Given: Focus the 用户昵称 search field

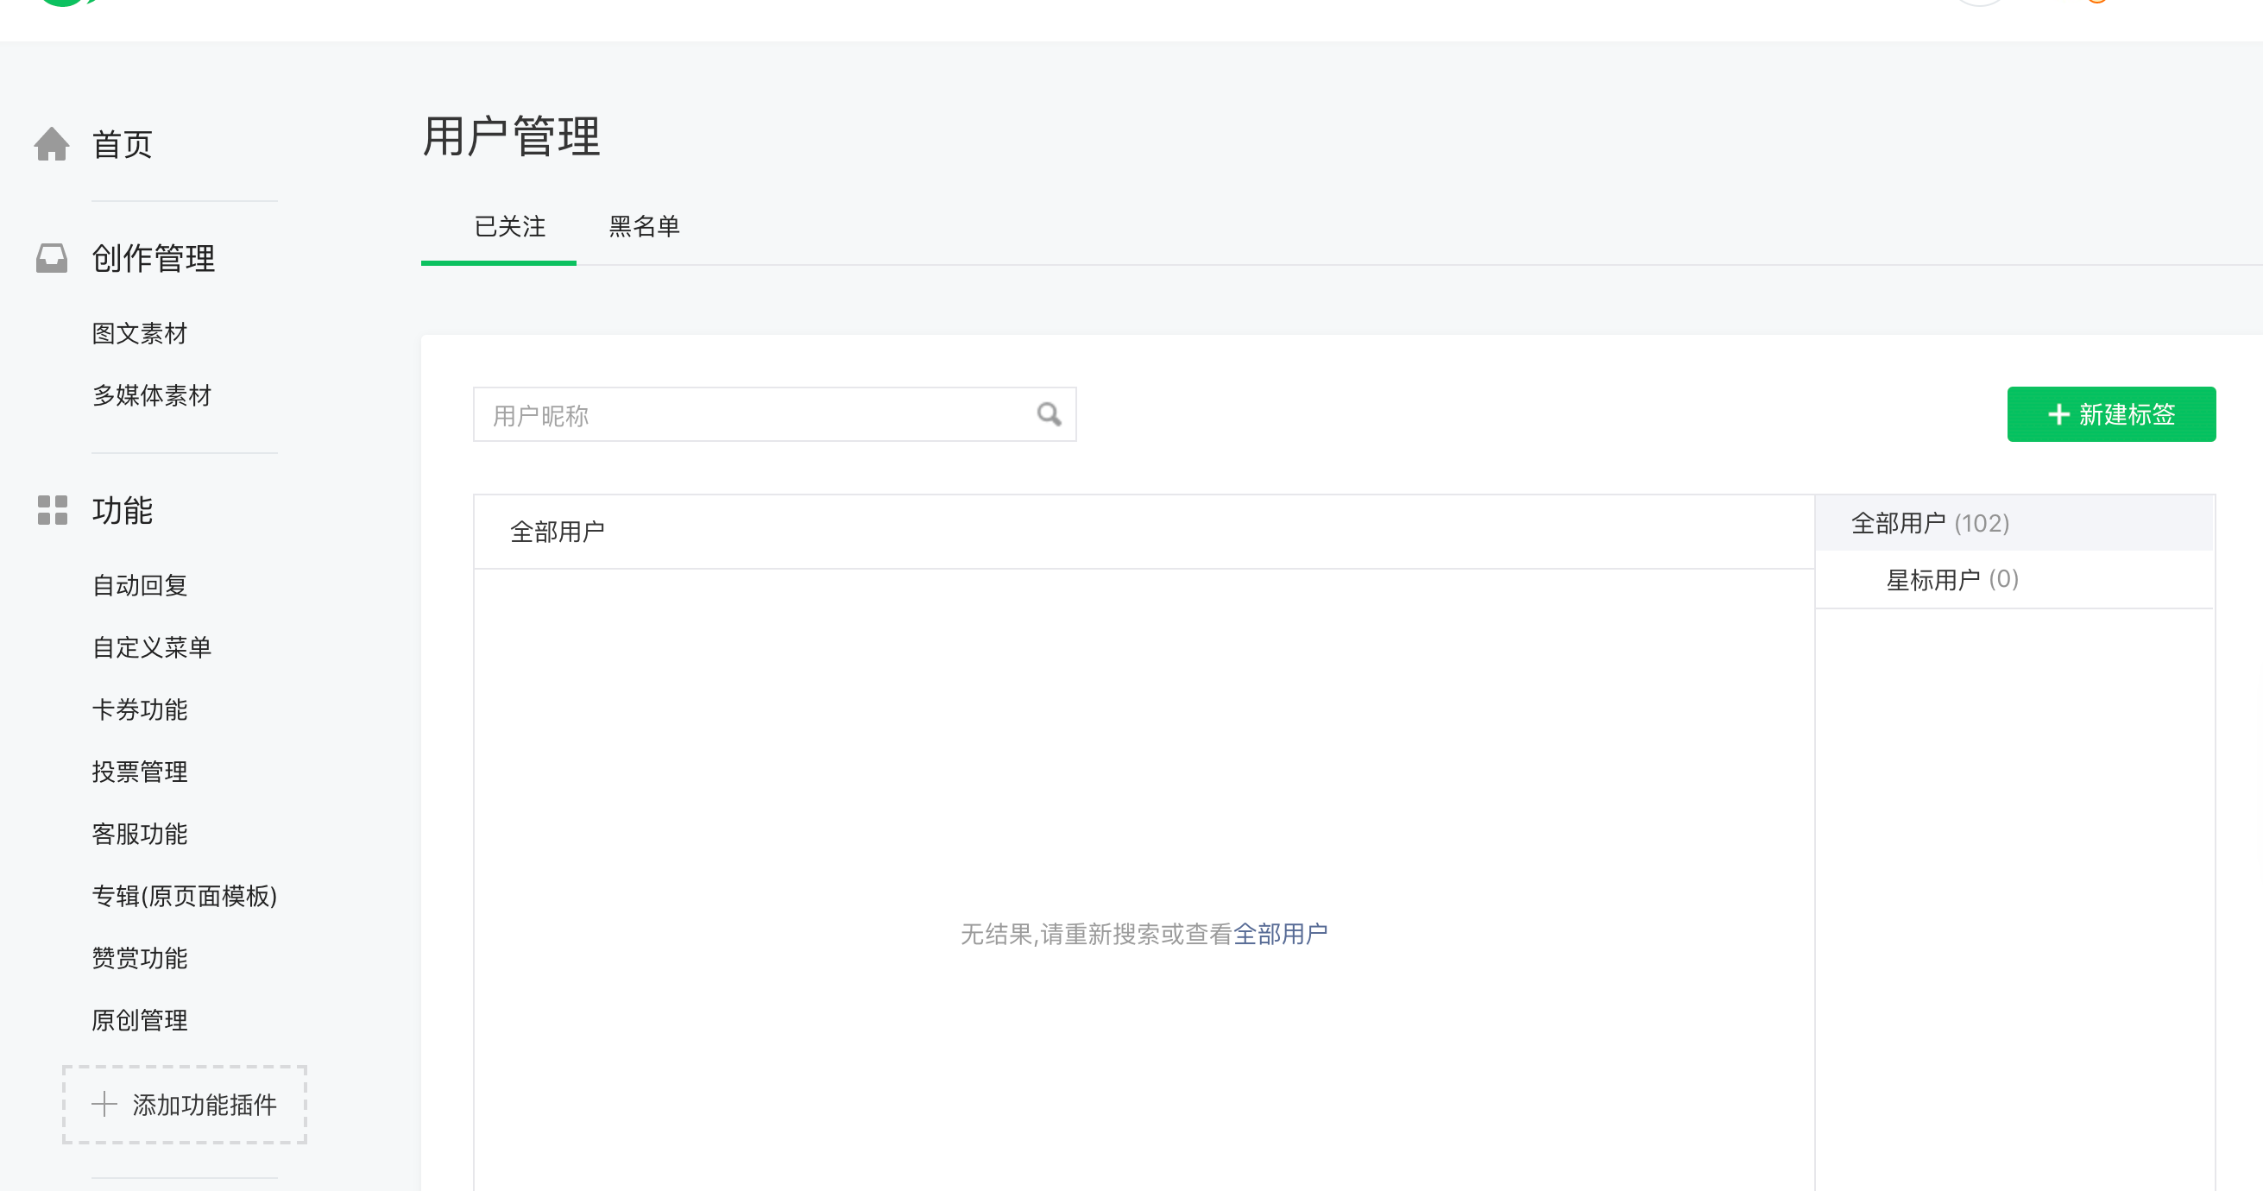Looking at the screenshot, I should tap(755, 414).
